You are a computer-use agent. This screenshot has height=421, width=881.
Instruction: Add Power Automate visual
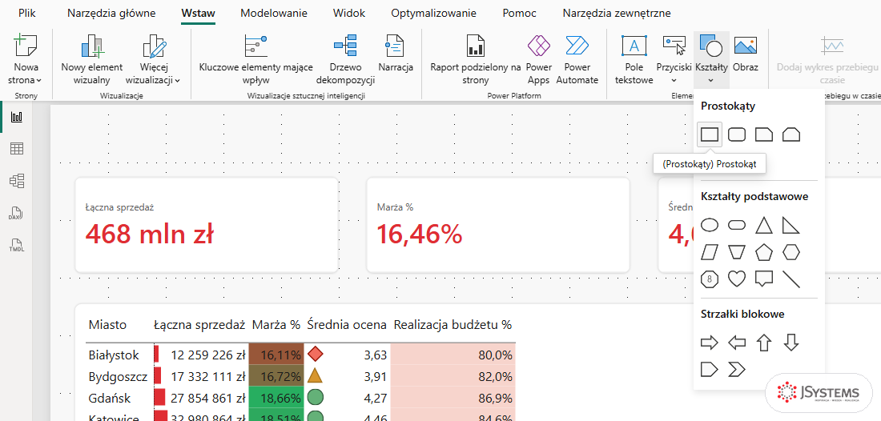tap(577, 59)
